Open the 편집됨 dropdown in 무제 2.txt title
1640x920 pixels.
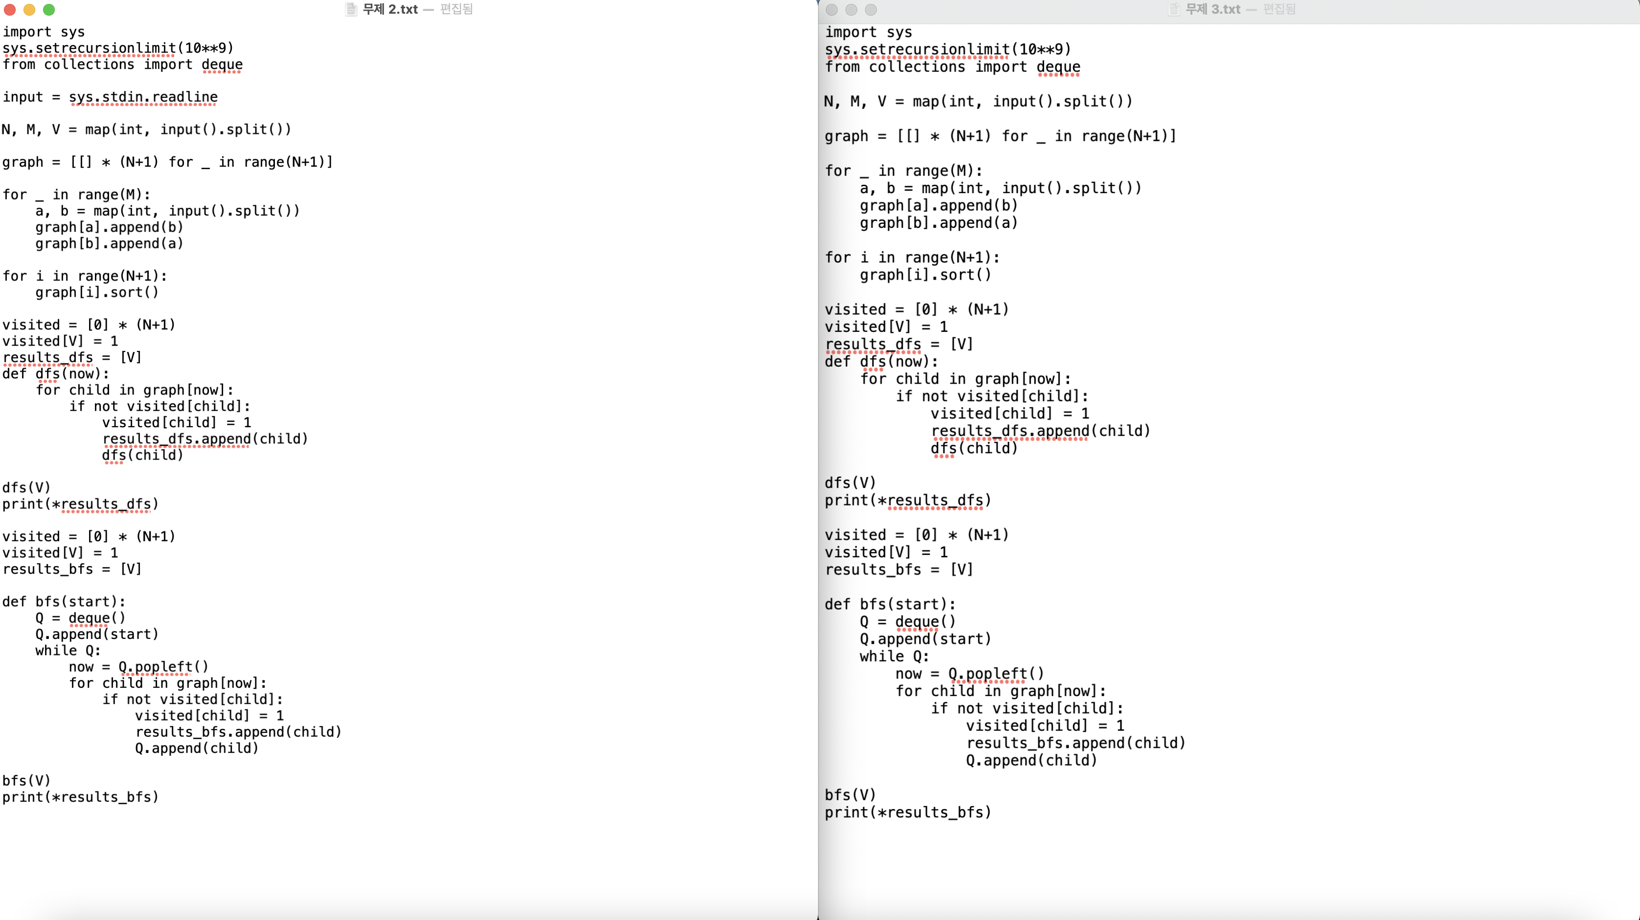pyautogui.click(x=456, y=9)
